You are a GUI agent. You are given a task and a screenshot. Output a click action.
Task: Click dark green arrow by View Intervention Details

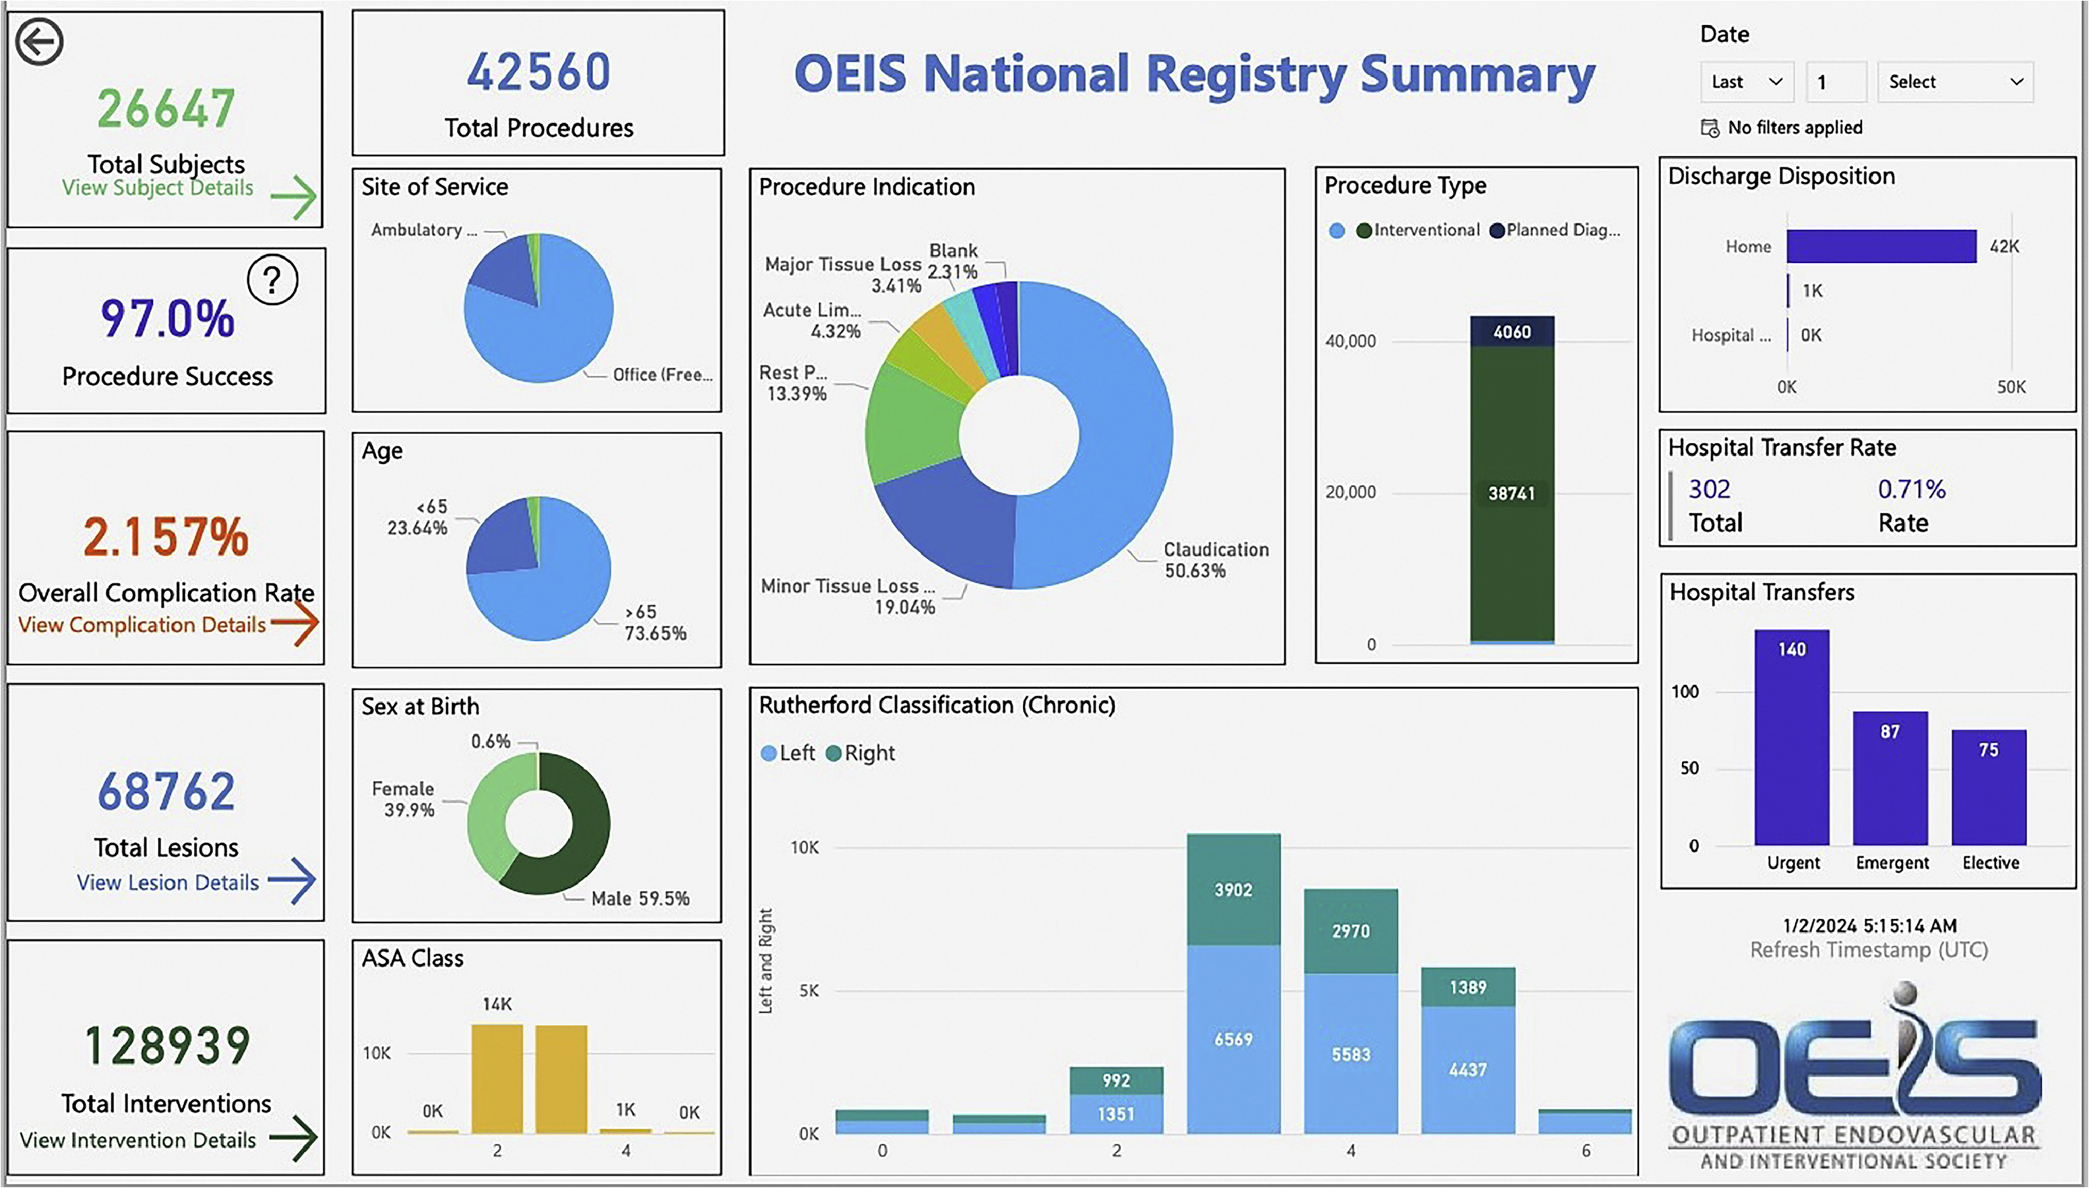tap(293, 1137)
